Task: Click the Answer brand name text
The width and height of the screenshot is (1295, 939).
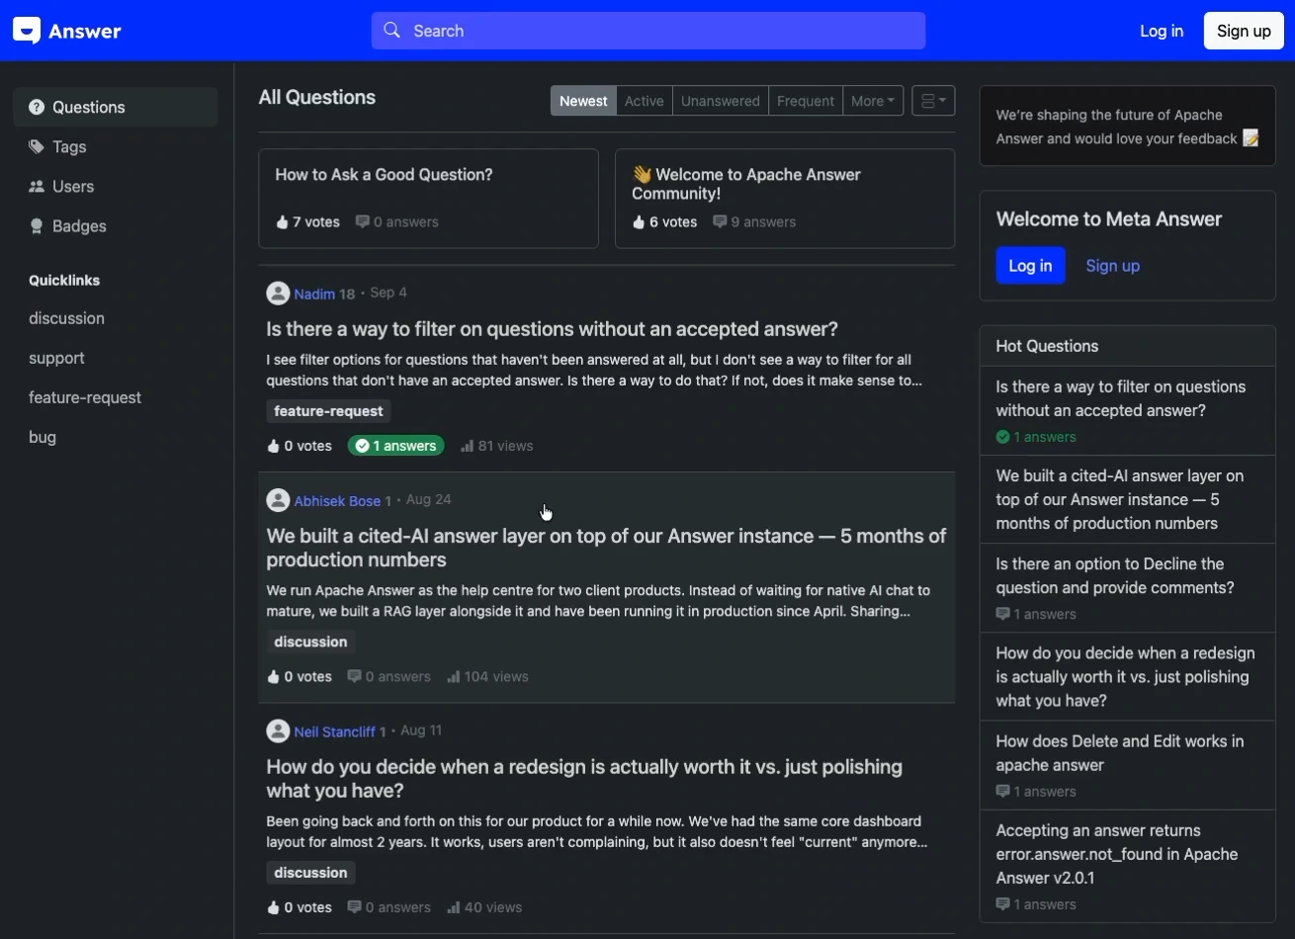Action: 86,31
